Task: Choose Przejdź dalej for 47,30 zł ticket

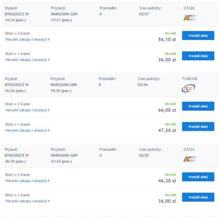Action: coord(198,127)
